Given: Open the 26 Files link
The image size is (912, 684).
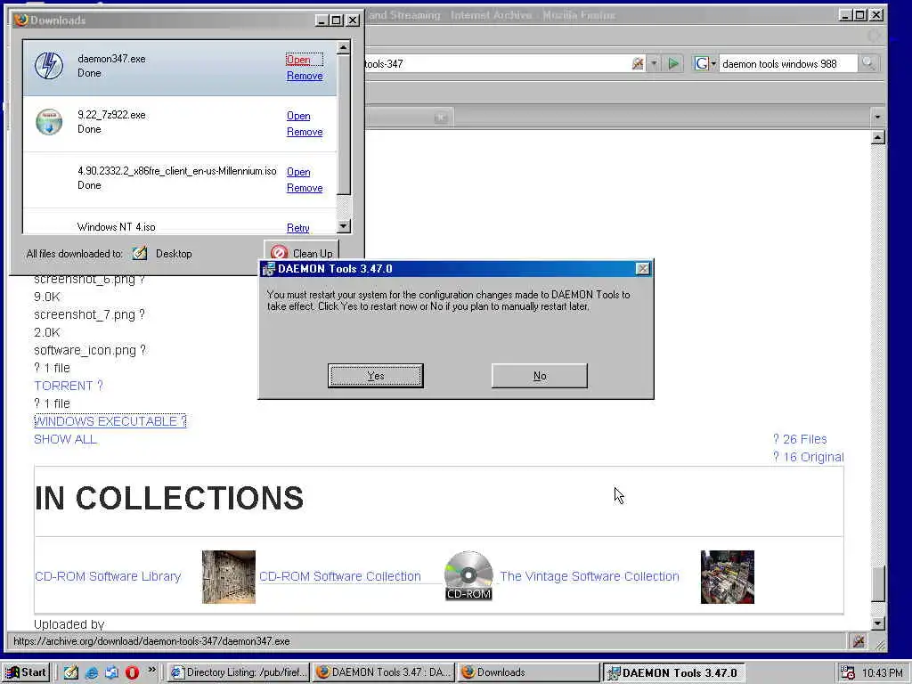Looking at the screenshot, I should (800, 439).
